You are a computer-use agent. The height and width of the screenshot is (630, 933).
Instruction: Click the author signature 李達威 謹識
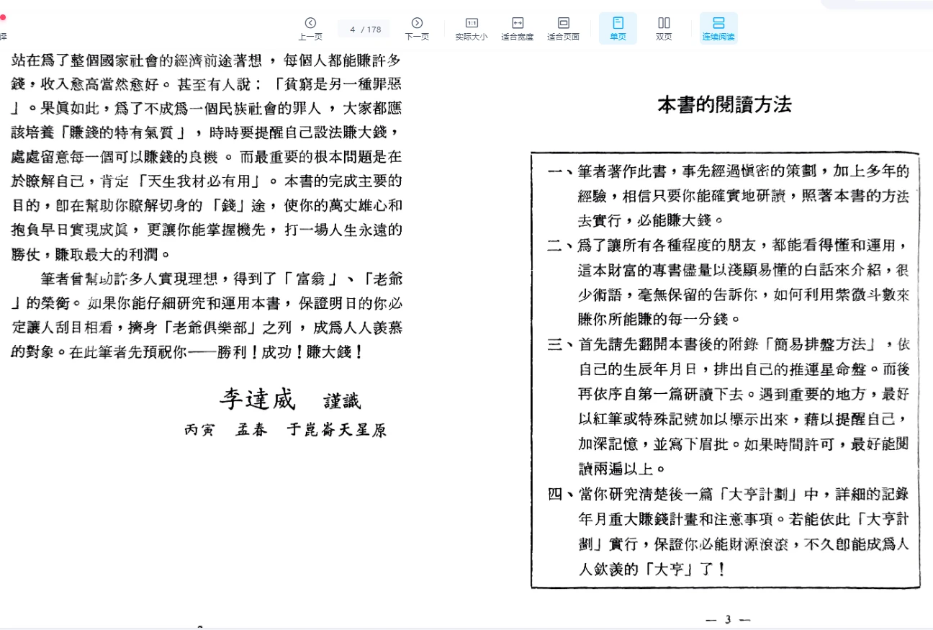coord(290,399)
